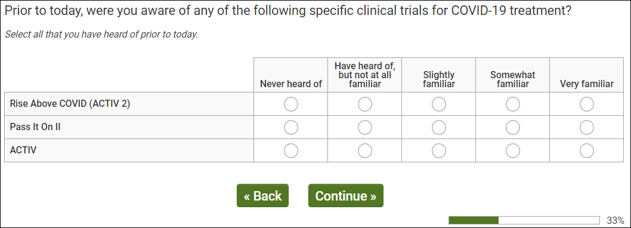This screenshot has height=228, width=631.
Task: Select 'Never heard of' for Pass It On II
Action: point(291,127)
